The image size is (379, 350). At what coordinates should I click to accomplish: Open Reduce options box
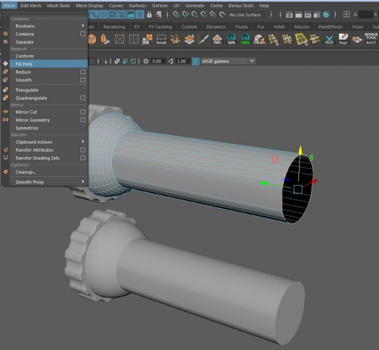click(83, 72)
